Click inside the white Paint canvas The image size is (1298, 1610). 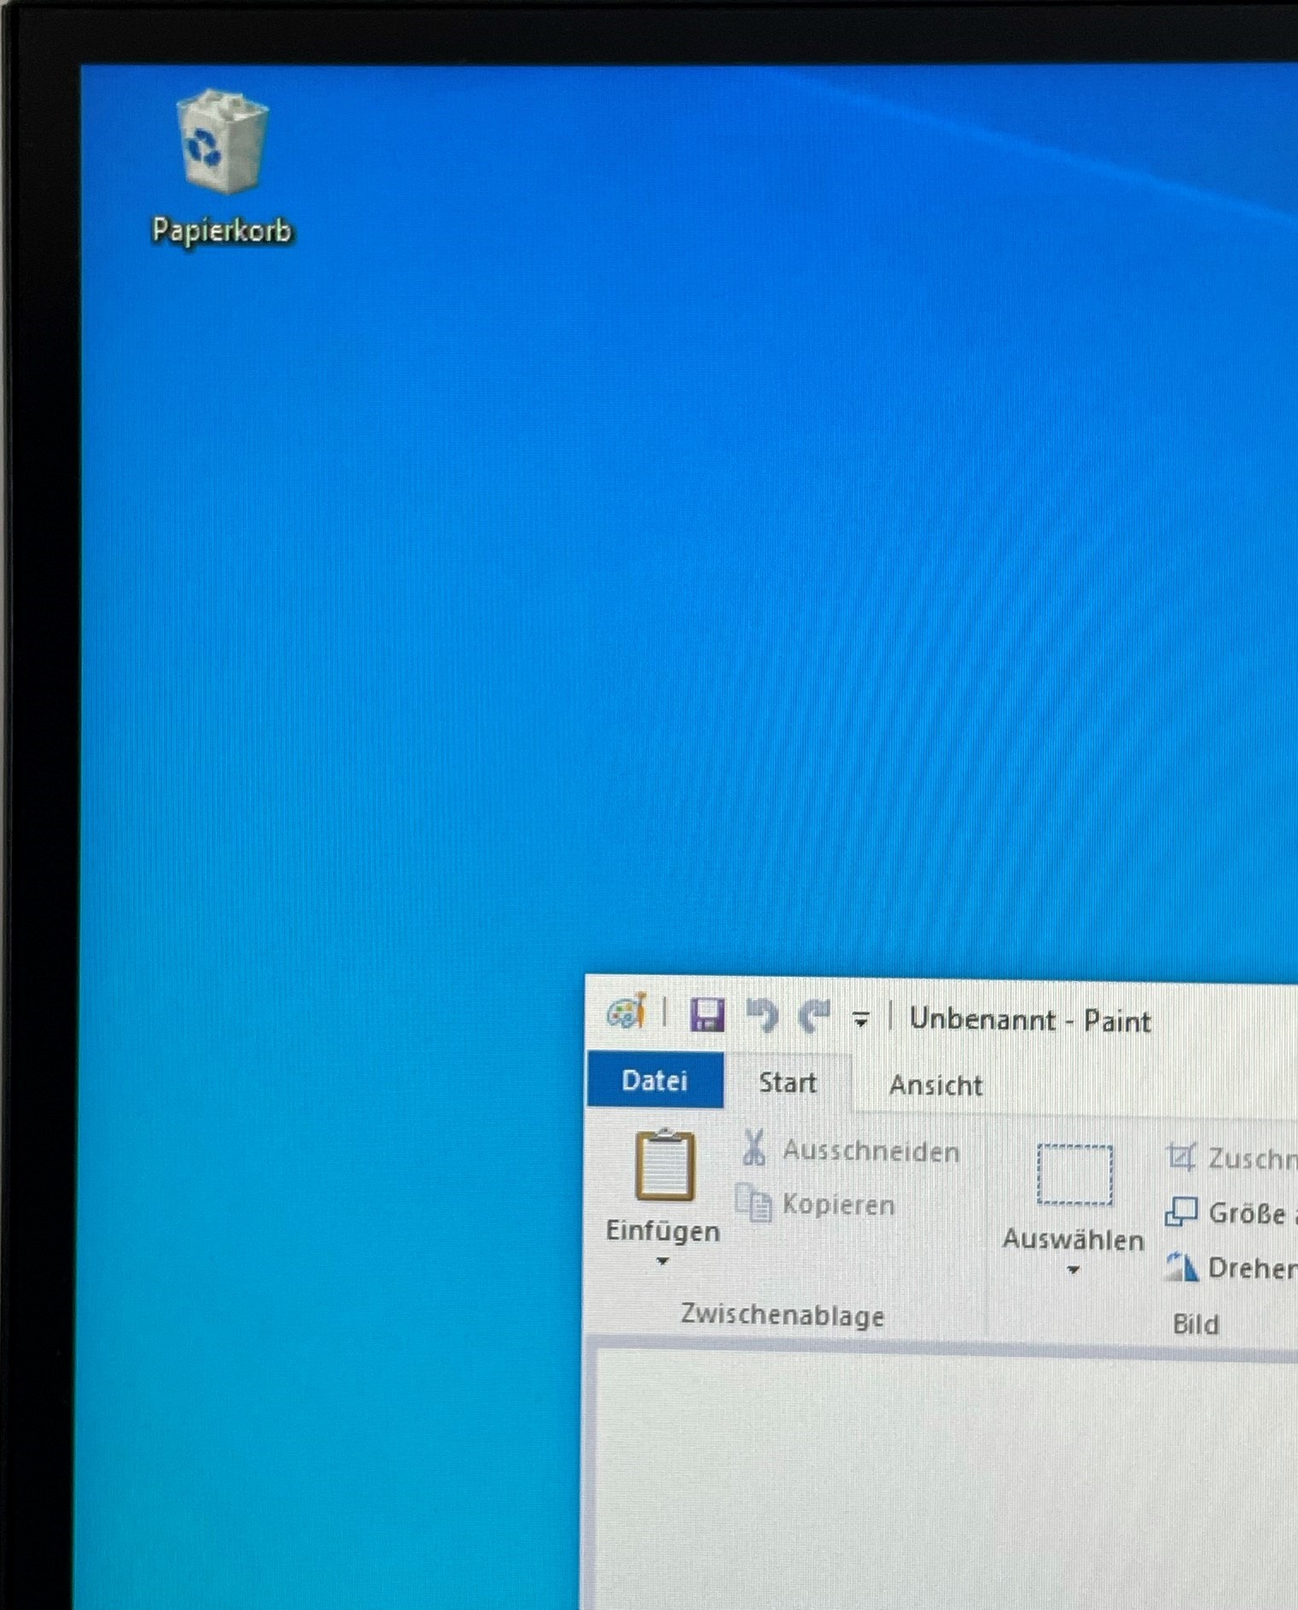click(x=947, y=1480)
